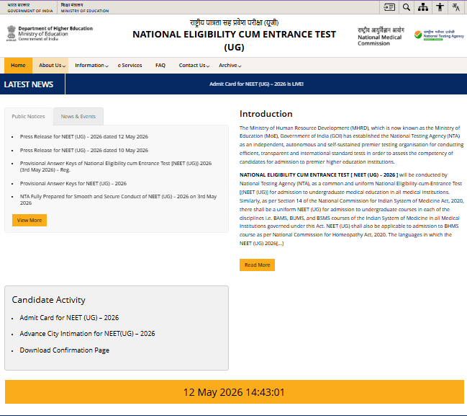This screenshot has width=467, height=416.
Task: Click the 12 May 2026 14:43:01 timestamp
Action: pos(234,392)
